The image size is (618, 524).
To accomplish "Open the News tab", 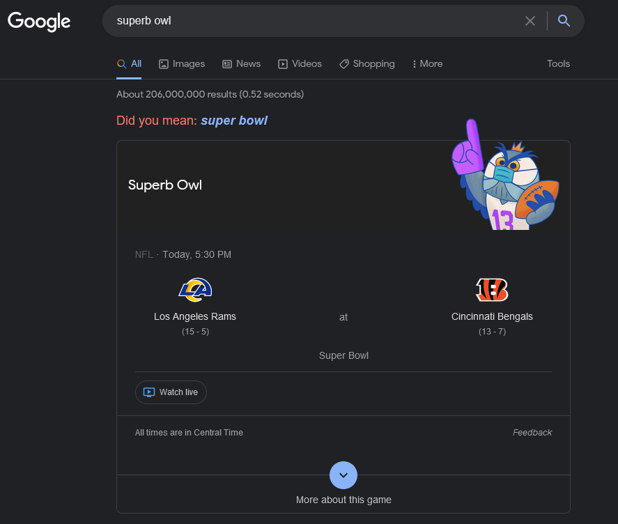I will 241,64.
